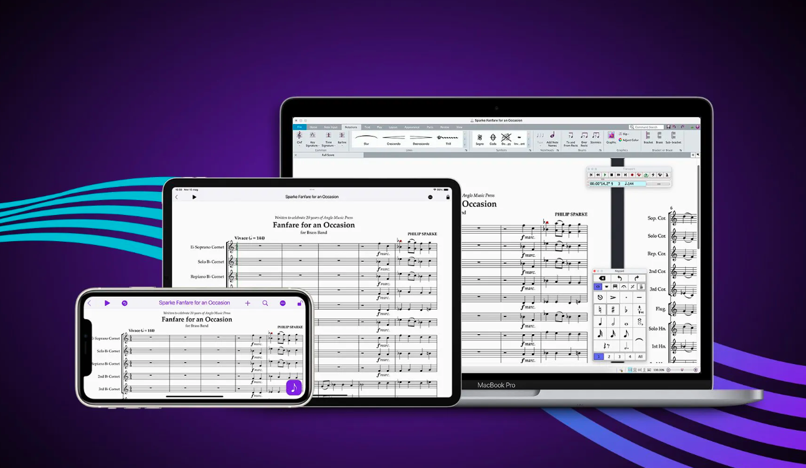
Task: Open Time Signature dropdown in ribbon
Action: click(328, 138)
